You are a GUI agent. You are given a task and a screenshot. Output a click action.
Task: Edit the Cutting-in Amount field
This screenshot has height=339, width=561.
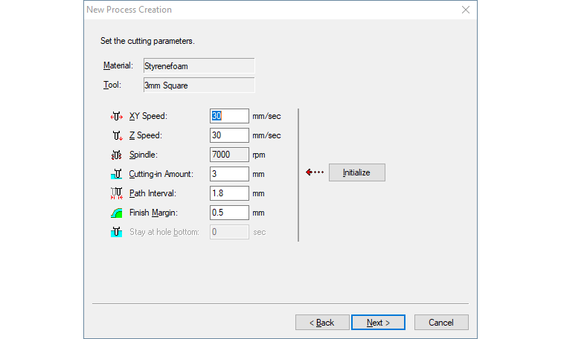click(229, 174)
